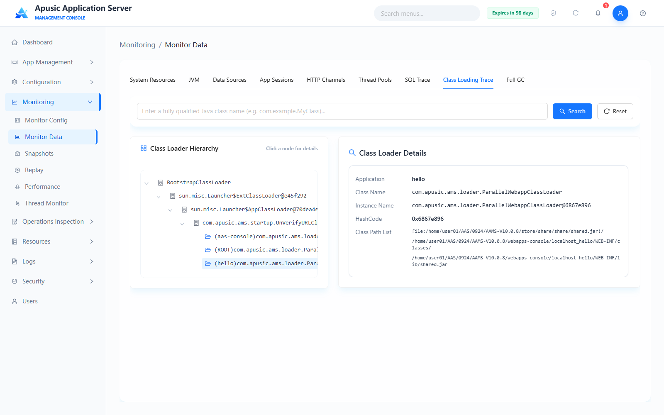The width and height of the screenshot is (664, 415).
Task: Open the user profile avatar
Action: (x=620, y=13)
